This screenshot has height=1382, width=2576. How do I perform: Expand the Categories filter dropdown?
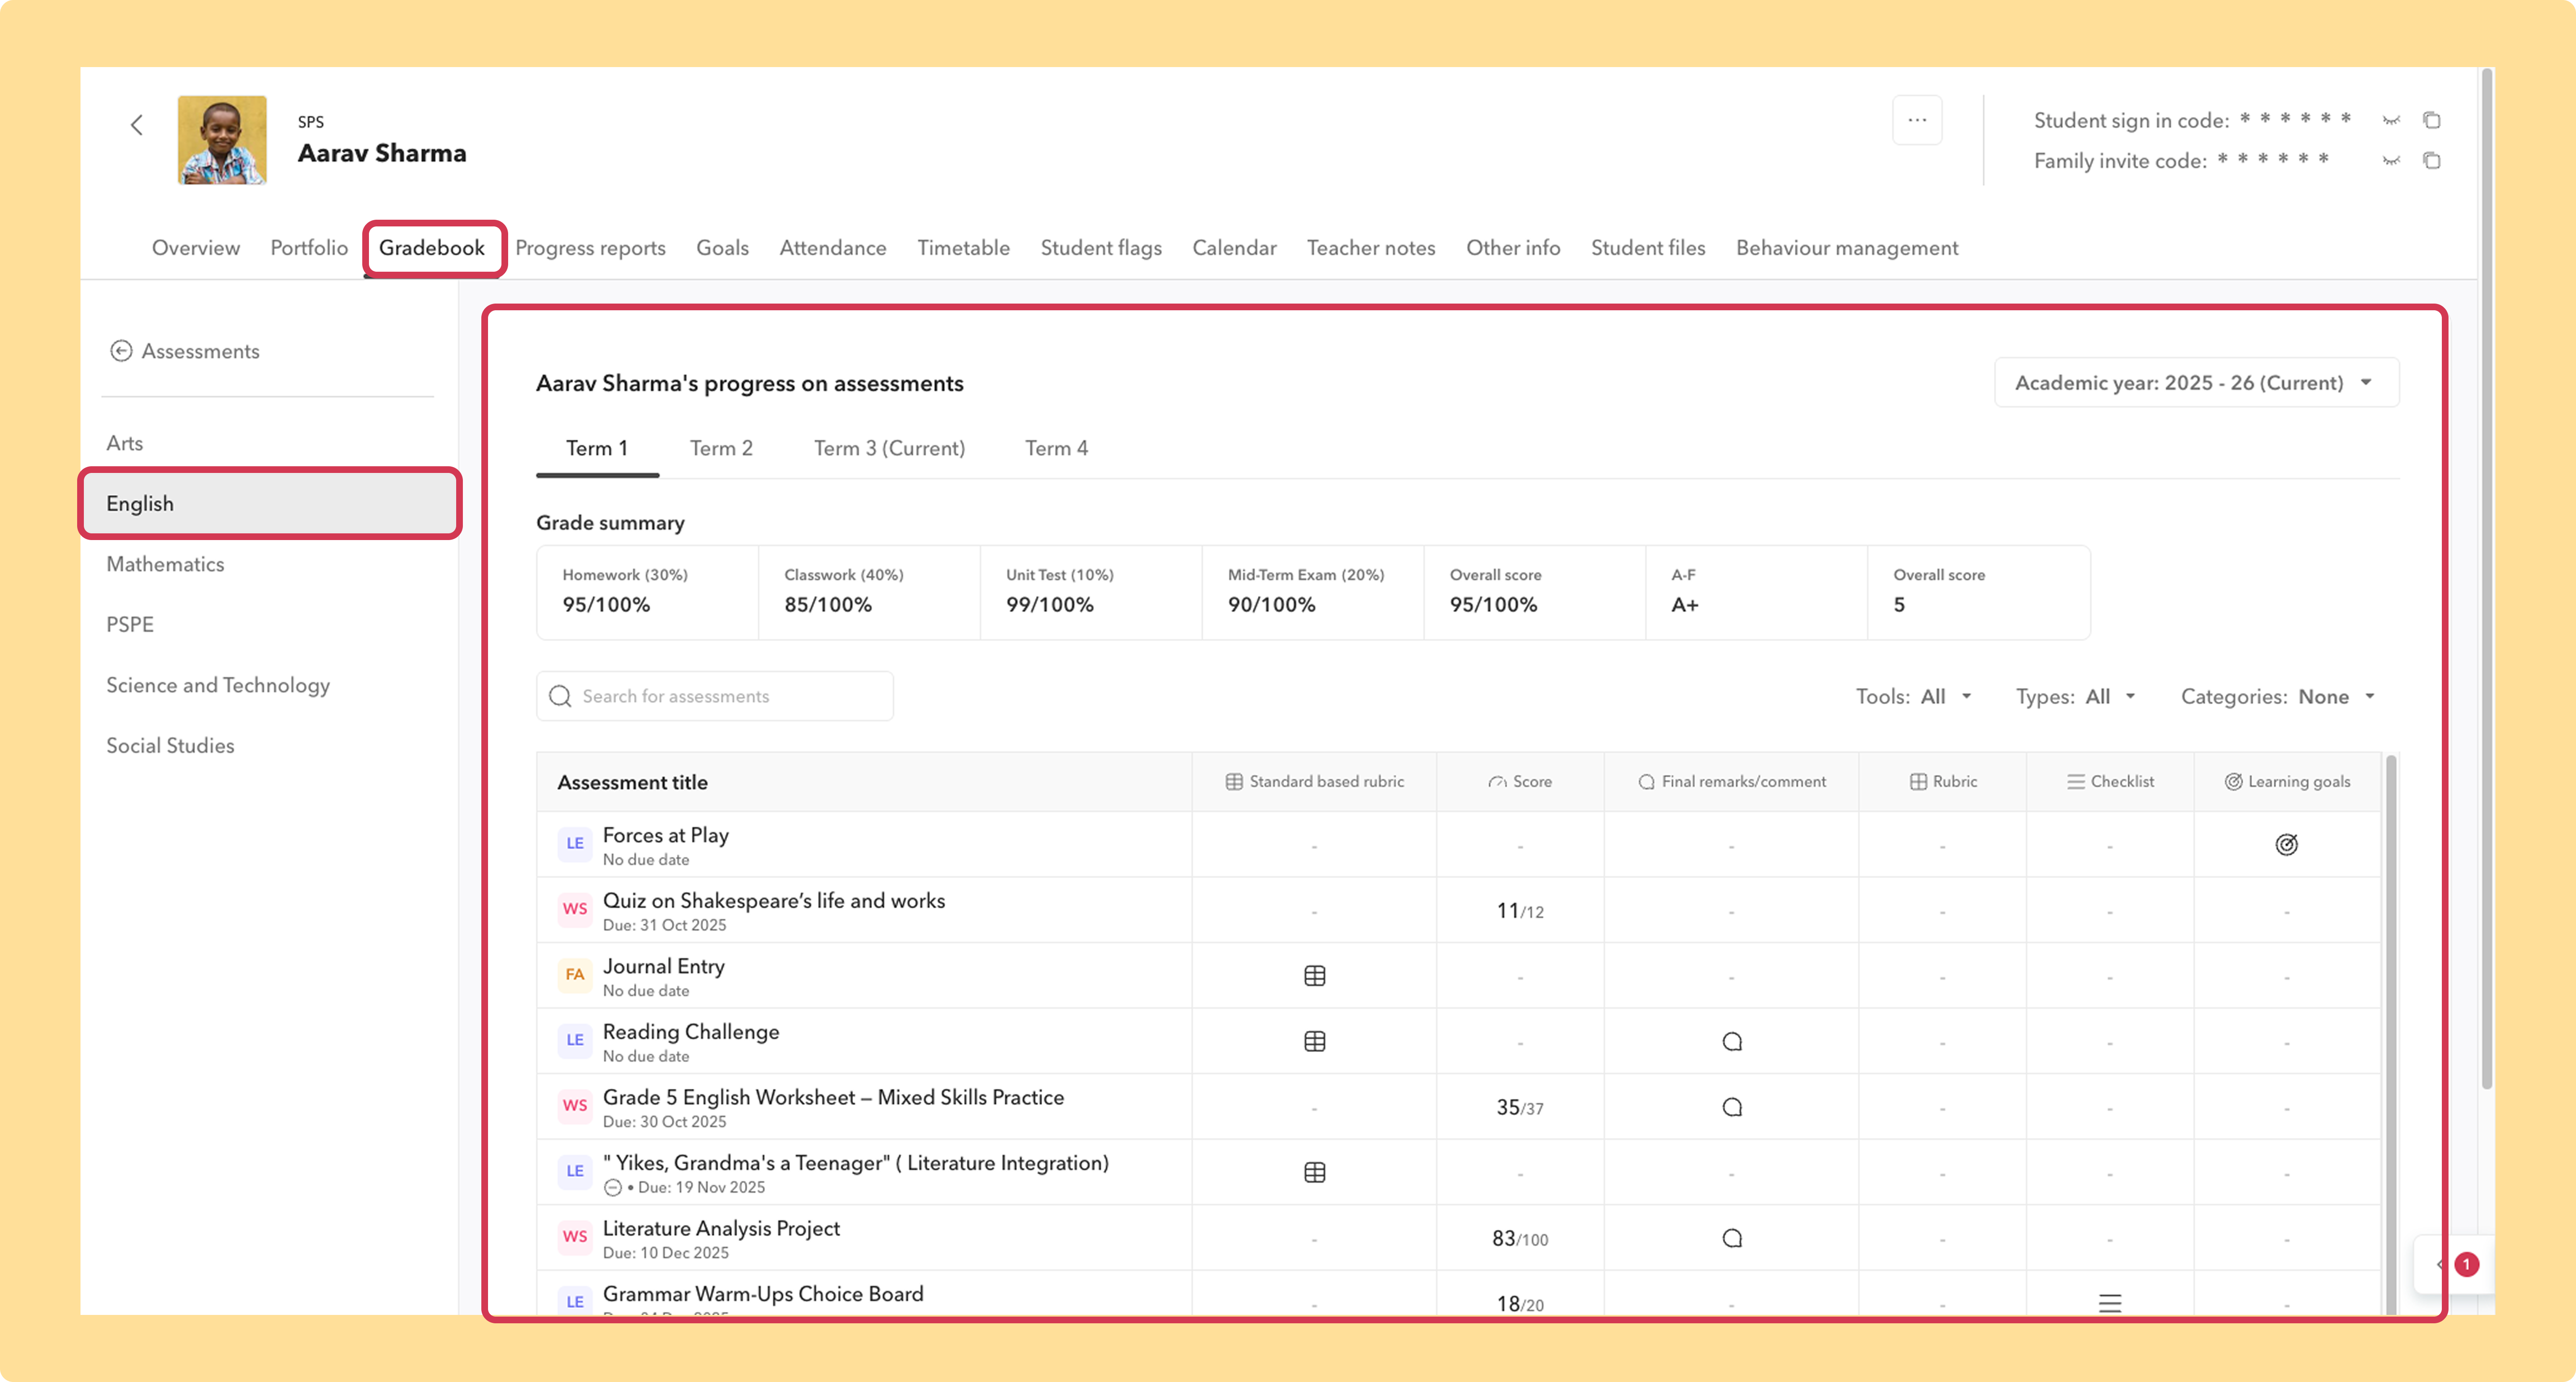click(x=2278, y=697)
